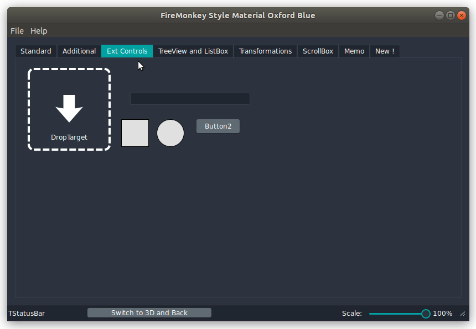The height and width of the screenshot is (329, 476).
Task: Open the File menu
Action: point(17,31)
